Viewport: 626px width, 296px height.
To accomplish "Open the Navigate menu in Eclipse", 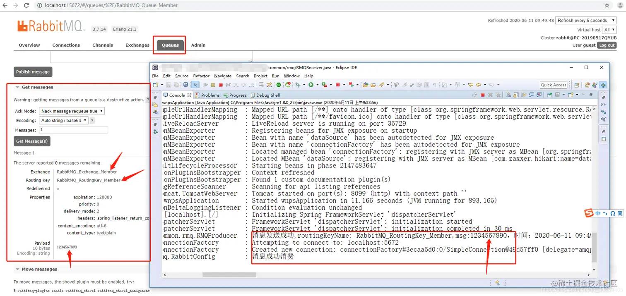I will coord(223,76).
